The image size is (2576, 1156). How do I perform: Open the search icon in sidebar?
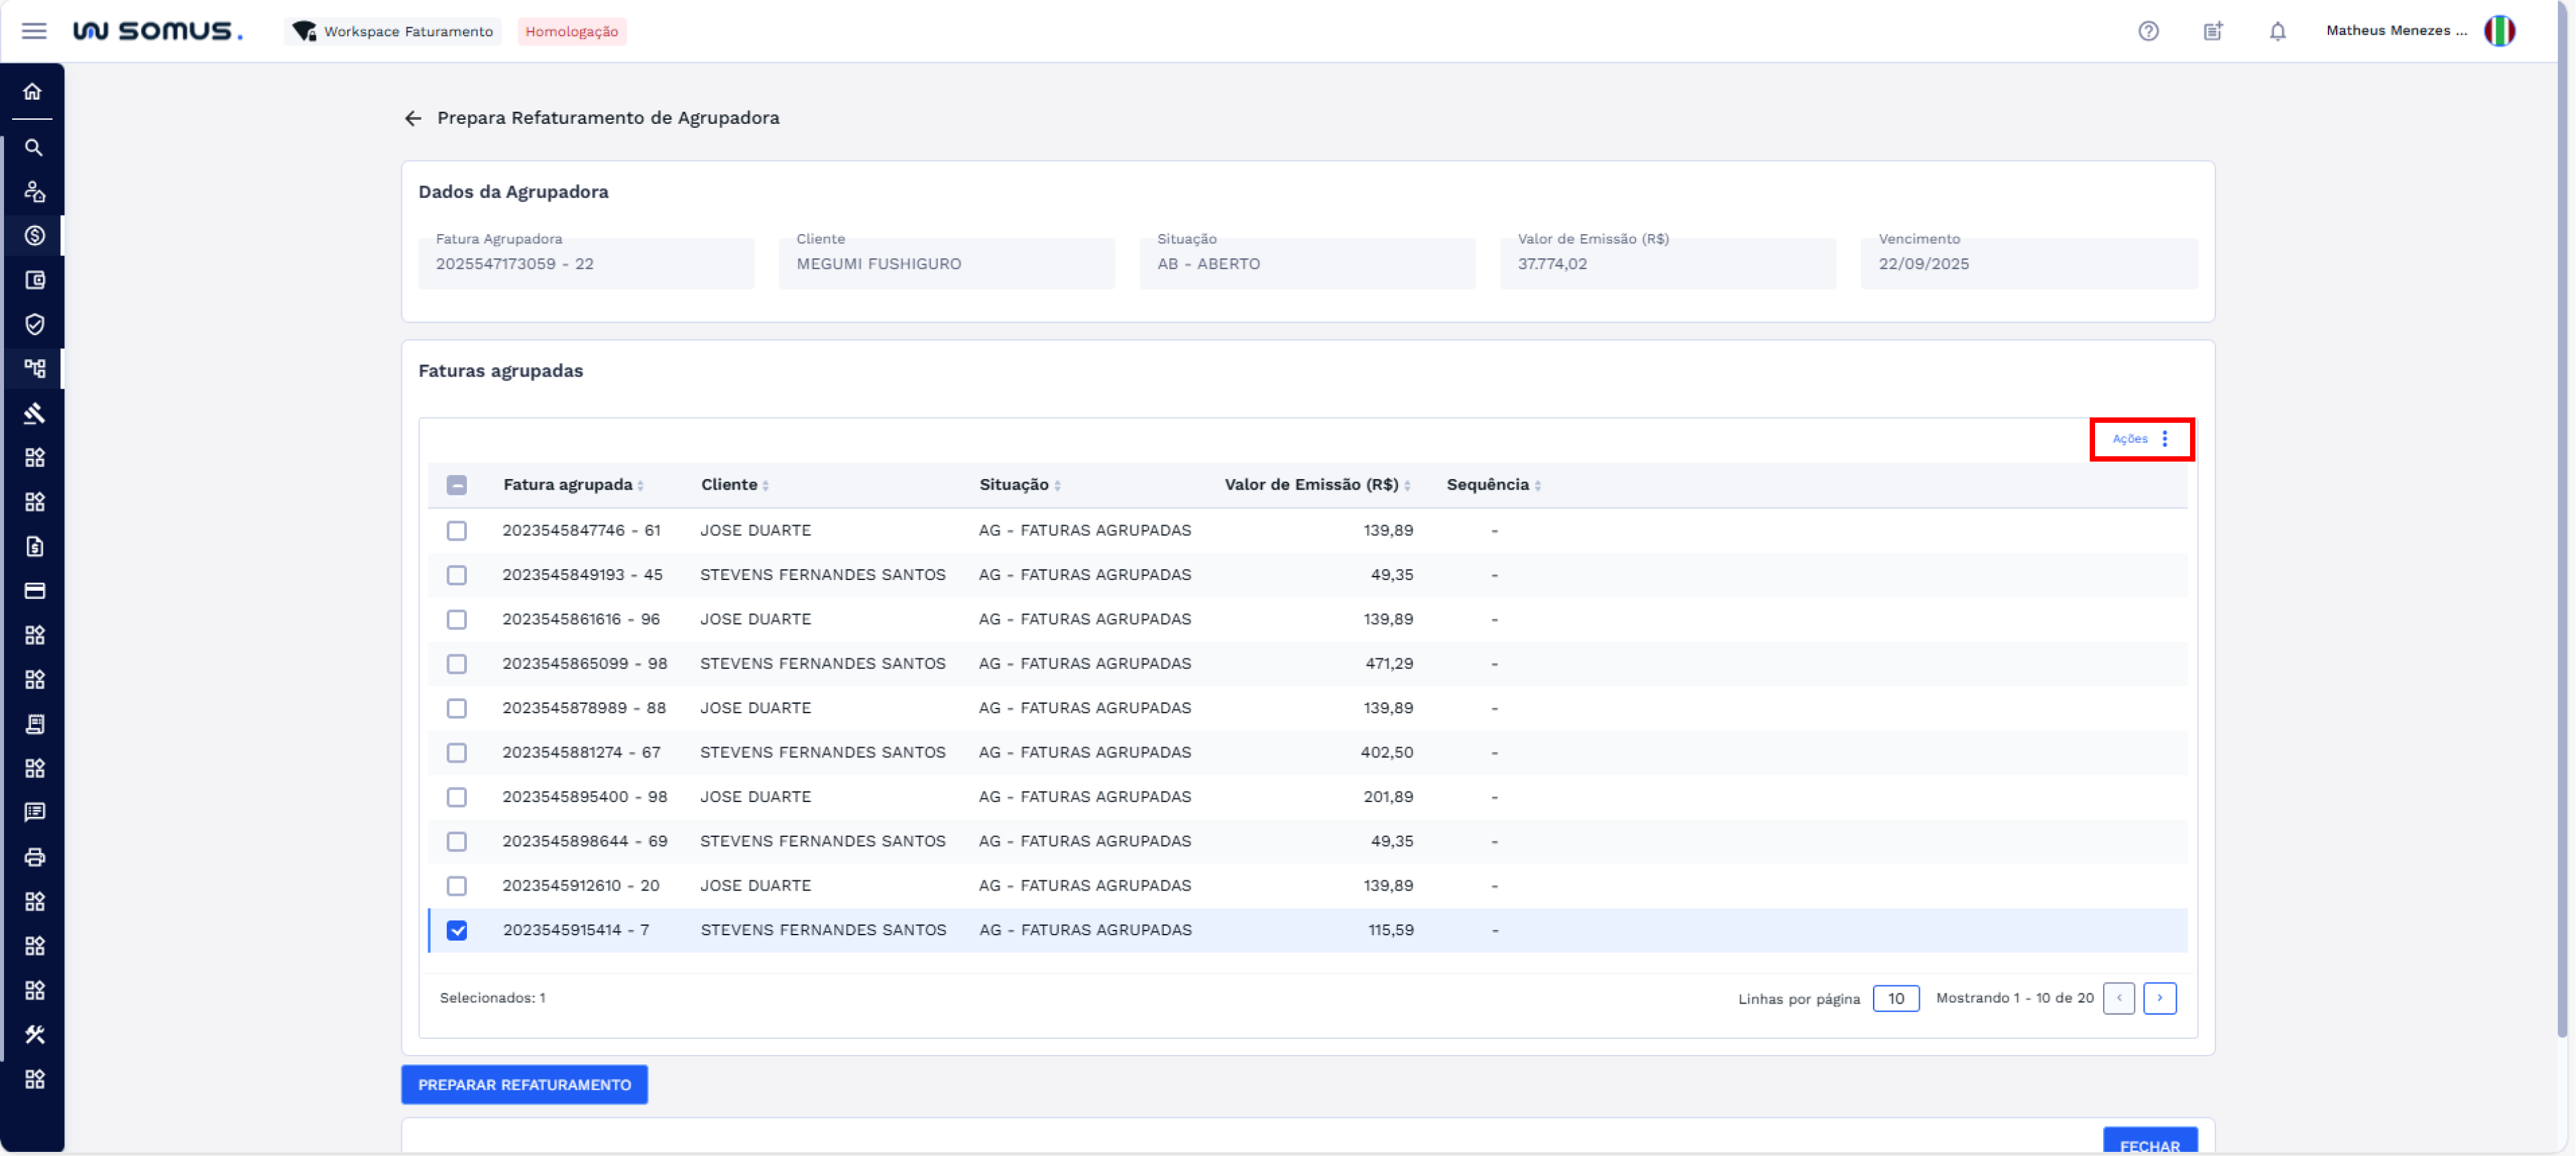[33, 148]
